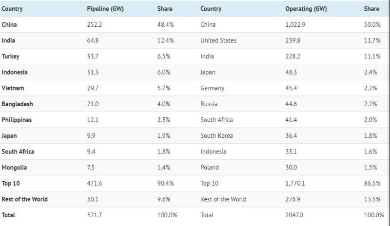Viewport: 390px width, 226px height.
Task: Select China's 252.2 pipeline value
Action: [x=95, y=24]
